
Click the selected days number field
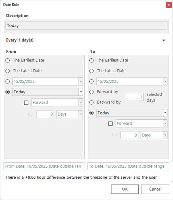[x=135, y=97]
